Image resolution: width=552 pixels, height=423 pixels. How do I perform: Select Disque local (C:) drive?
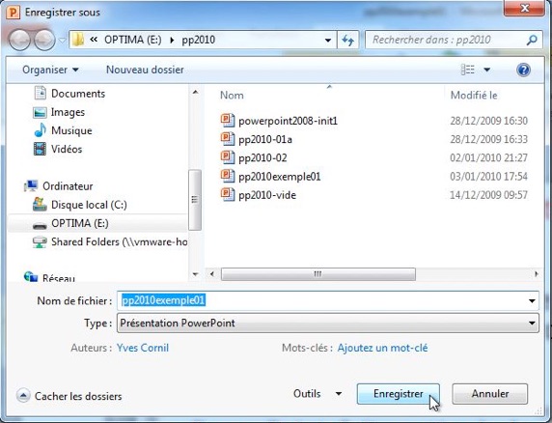coord(89,205)
